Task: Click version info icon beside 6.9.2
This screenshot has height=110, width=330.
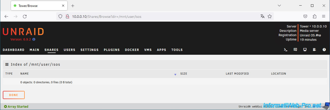Action: point(34,39)
